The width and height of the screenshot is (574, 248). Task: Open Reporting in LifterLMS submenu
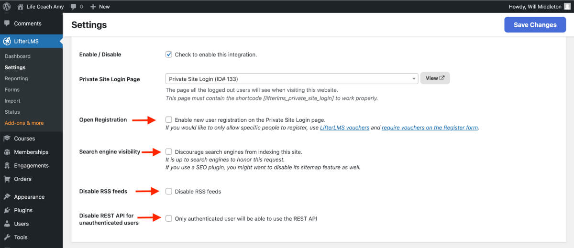tap(16, 78)
